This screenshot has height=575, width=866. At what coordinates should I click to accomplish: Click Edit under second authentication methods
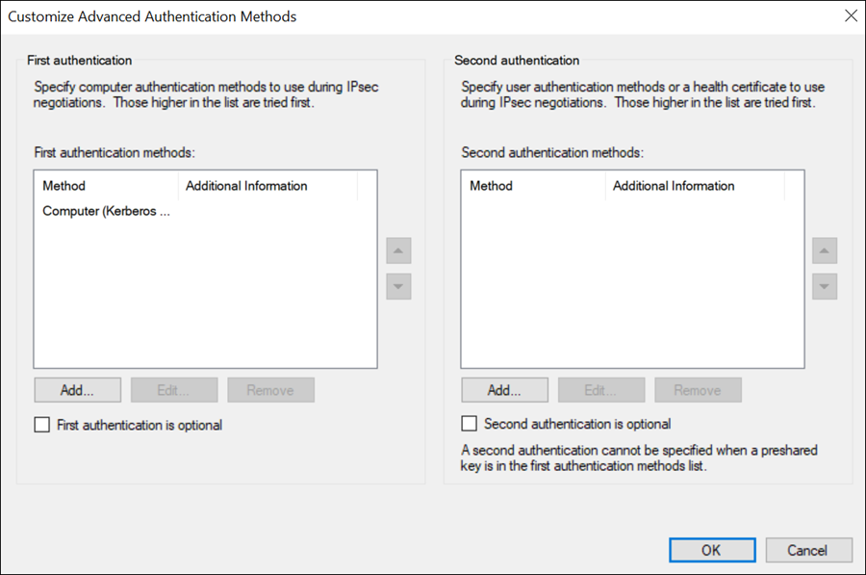pyautogui.click(x=601, y=390)
